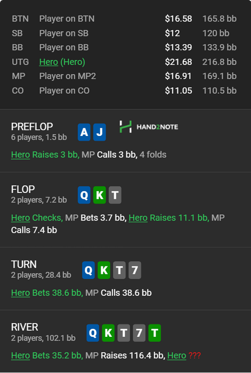Click the gray Seven card on river
This screenshot has width=251, height=373.
pos(139,333)
